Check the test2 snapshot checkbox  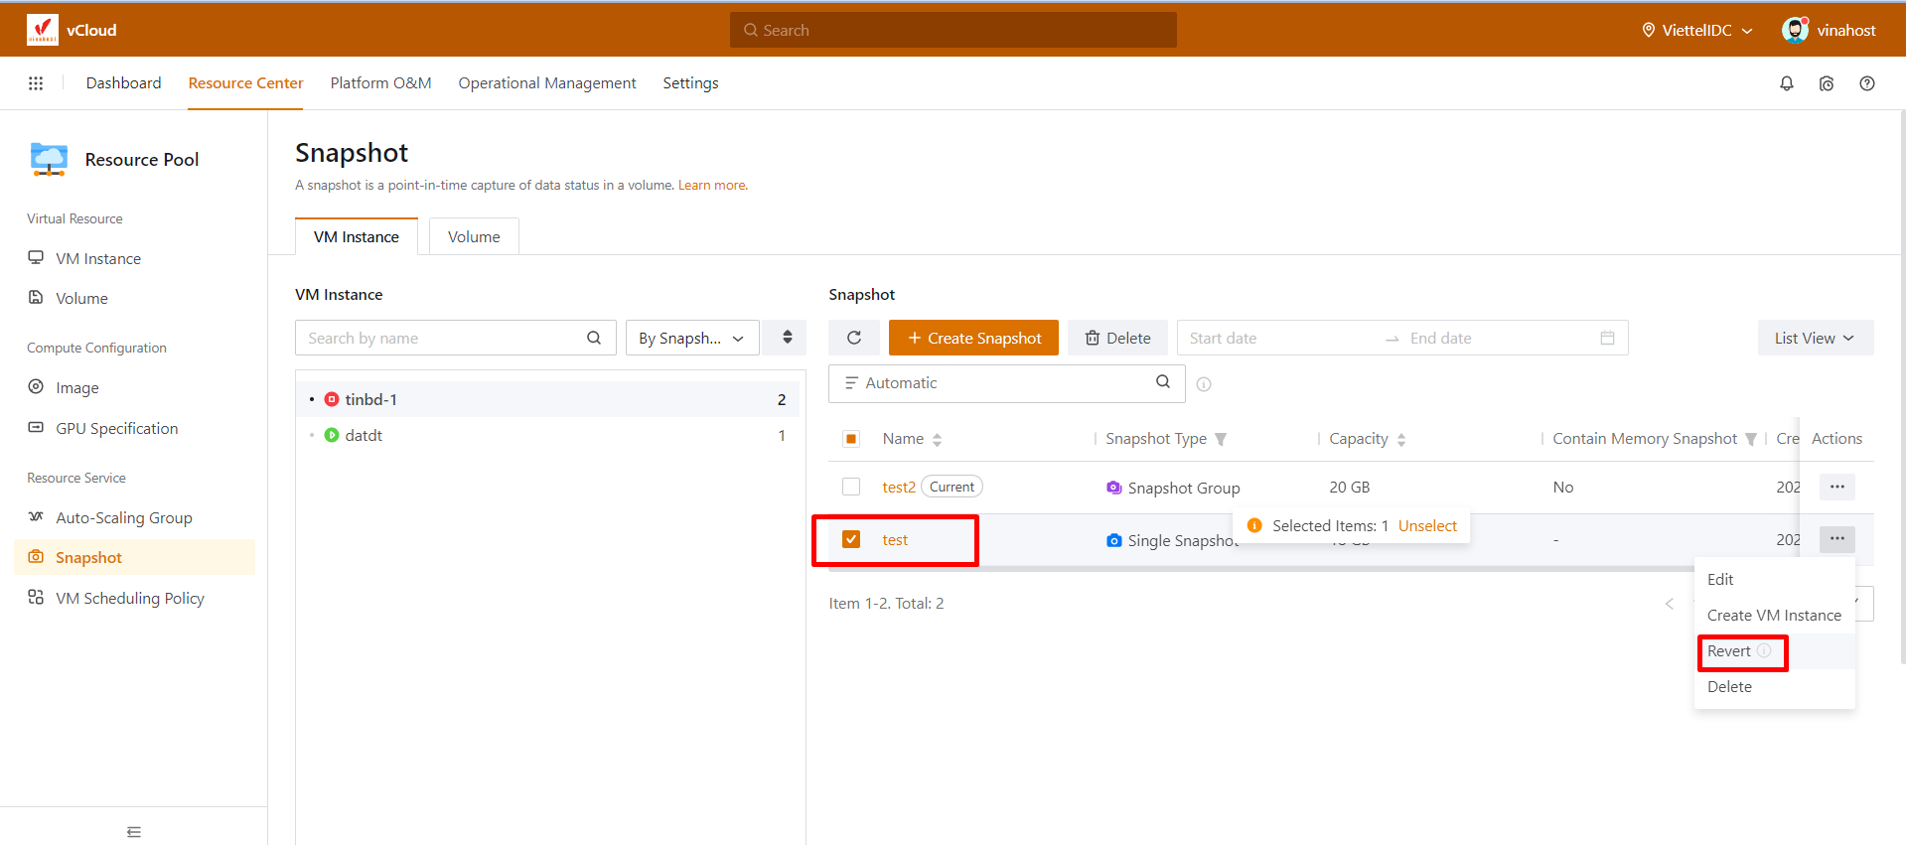click(x=851, y=487)
